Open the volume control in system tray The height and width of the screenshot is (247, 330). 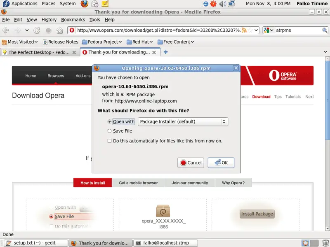pyautogui.click(x=222, y=4)
